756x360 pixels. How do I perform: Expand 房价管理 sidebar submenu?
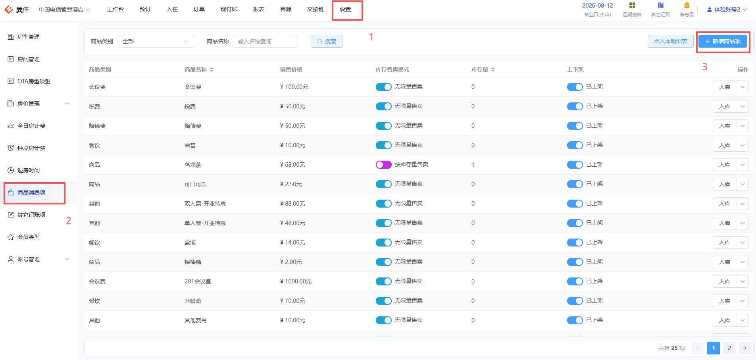67,104
